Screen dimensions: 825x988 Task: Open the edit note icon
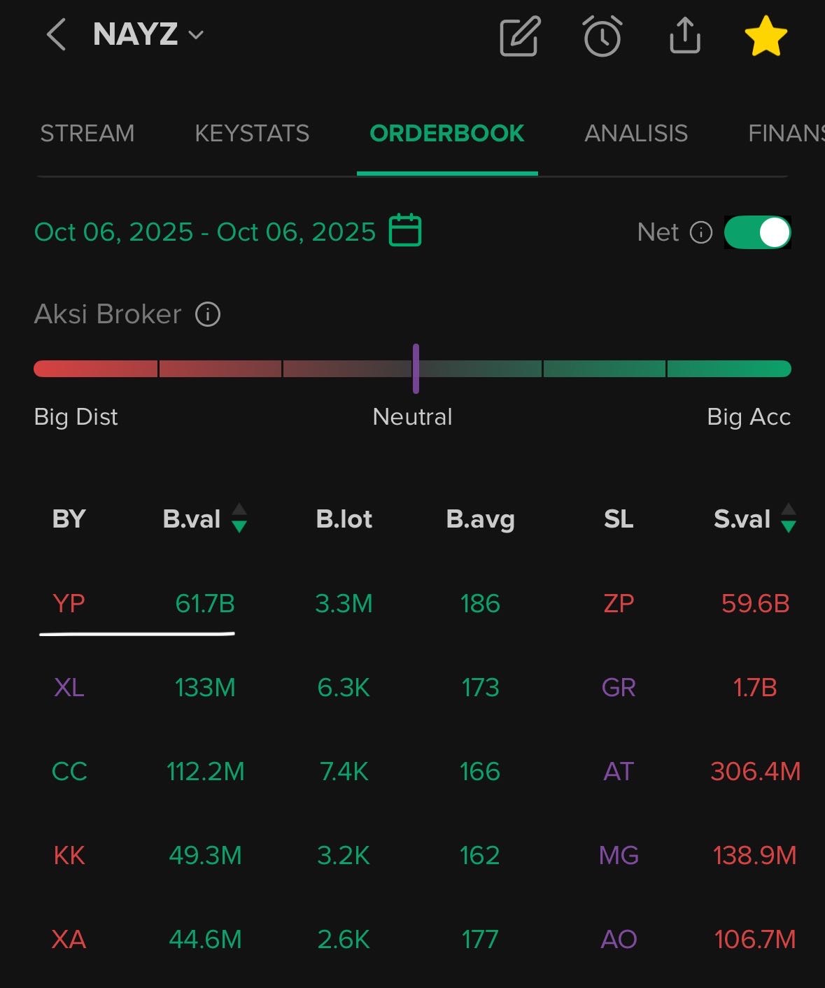(x=520, y=36)
